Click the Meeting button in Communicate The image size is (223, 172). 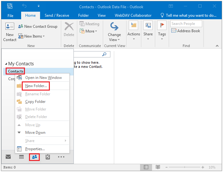point(89,24)
